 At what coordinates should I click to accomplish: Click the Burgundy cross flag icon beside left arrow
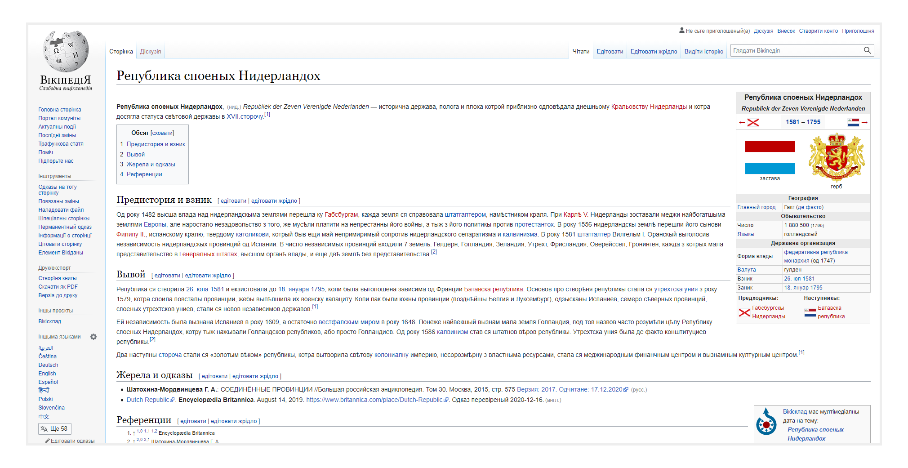(753, 122)
